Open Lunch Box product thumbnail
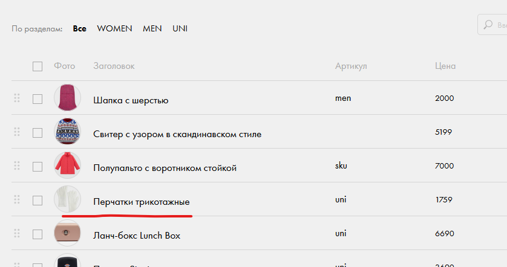This screenshot has width=507, height=267. pos(67,233)
